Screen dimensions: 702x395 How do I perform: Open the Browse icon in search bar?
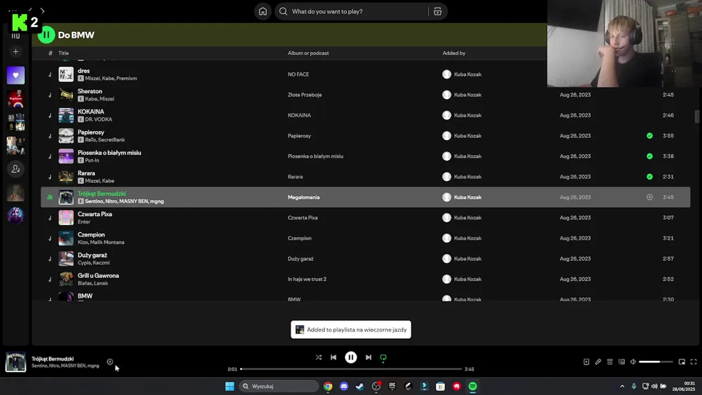tap(437, 12)
